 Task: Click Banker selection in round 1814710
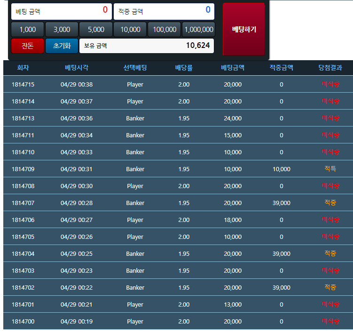click(x=135, y=152)
